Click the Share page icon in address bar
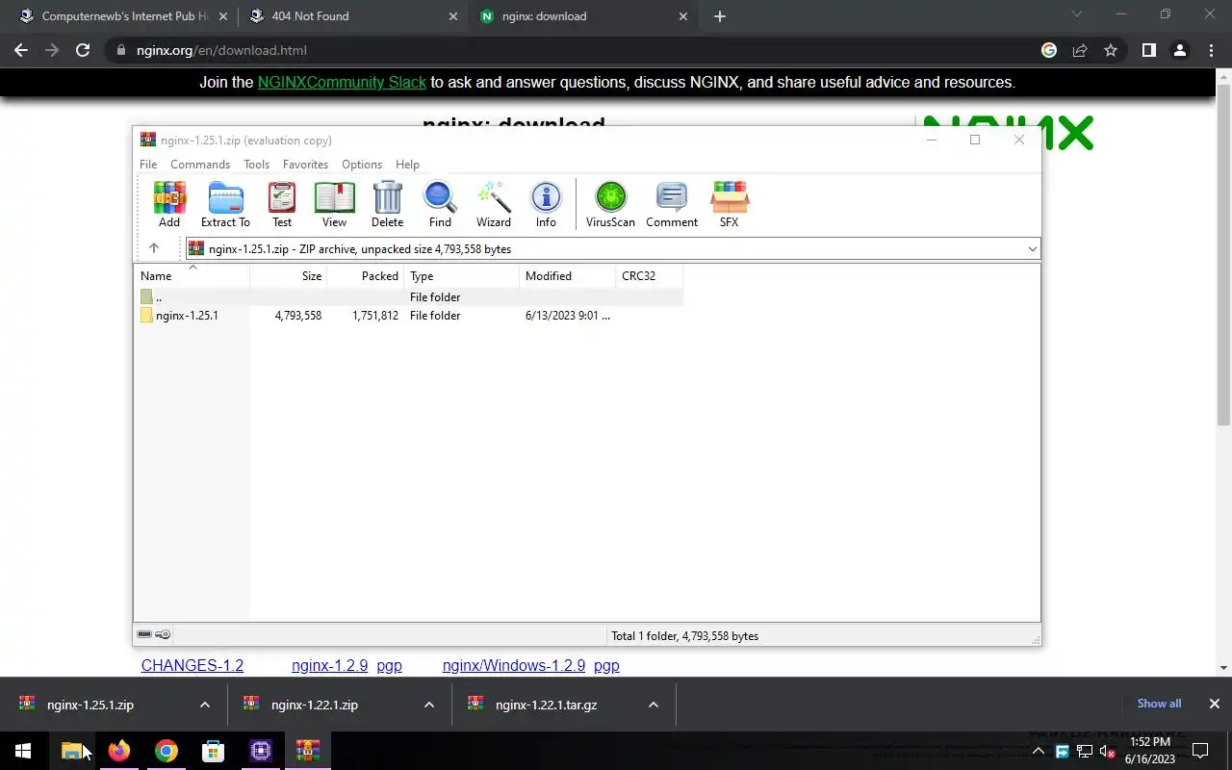 click(x=1080, y=50)
